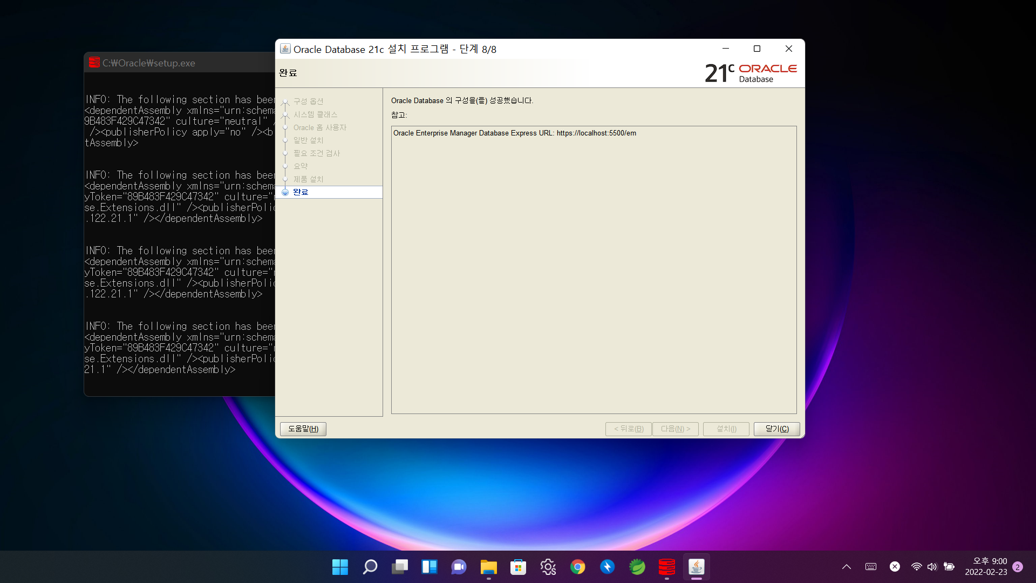Open Widgets panel from taskbar
1036x583 pixels.
[x=430, y=567]
